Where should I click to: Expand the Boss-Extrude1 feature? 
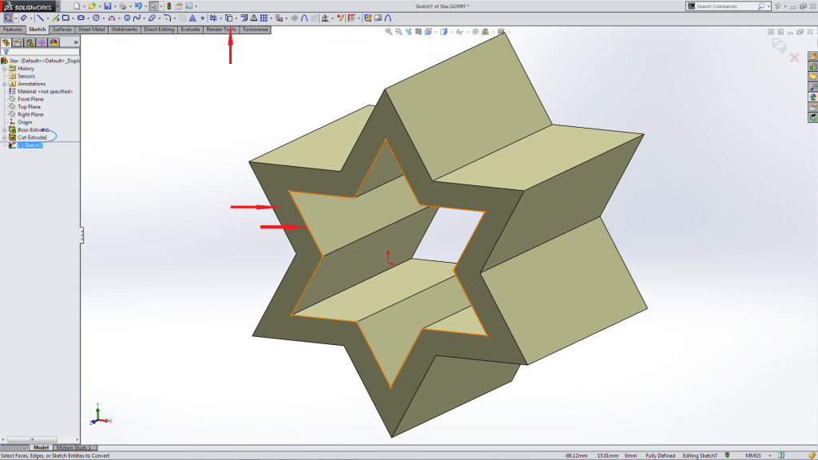(x=5, y=129)
